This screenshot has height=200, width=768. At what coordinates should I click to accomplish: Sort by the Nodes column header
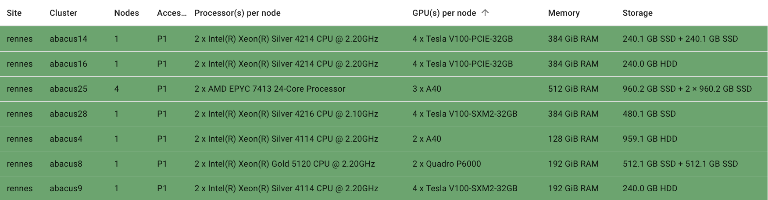pyautogui.click(x=126, y=13)
